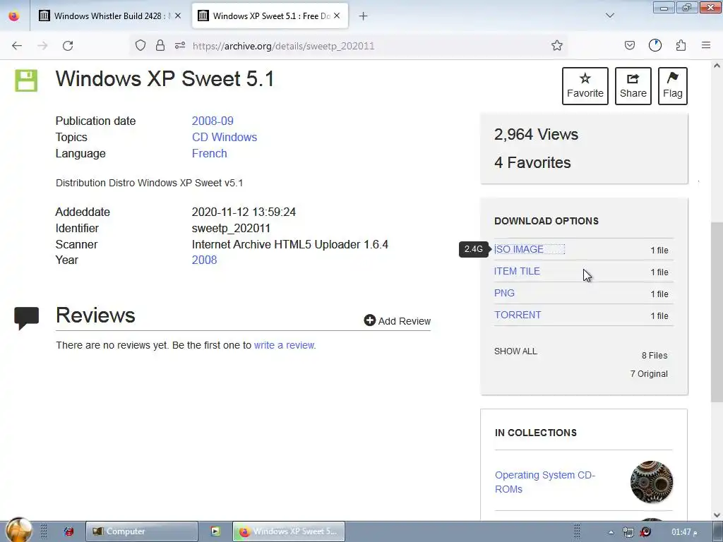Follow the write a review link
This screenshot has height=542, width=723.
click(x=284, y=345)
